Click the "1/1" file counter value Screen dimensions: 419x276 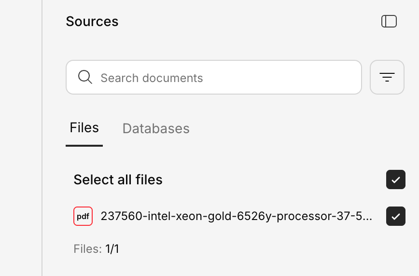click(x=112, y=249)
